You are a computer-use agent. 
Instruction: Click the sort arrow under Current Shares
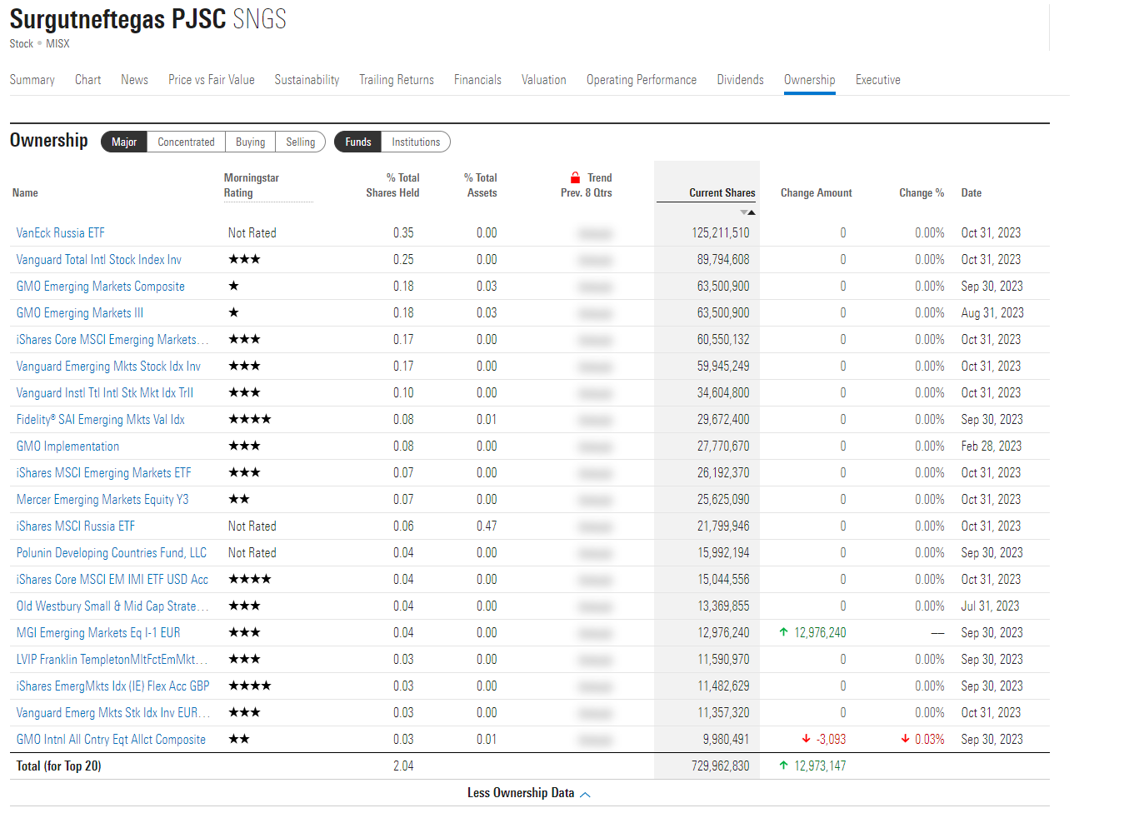pyautogui.click(x=747, y=212)
